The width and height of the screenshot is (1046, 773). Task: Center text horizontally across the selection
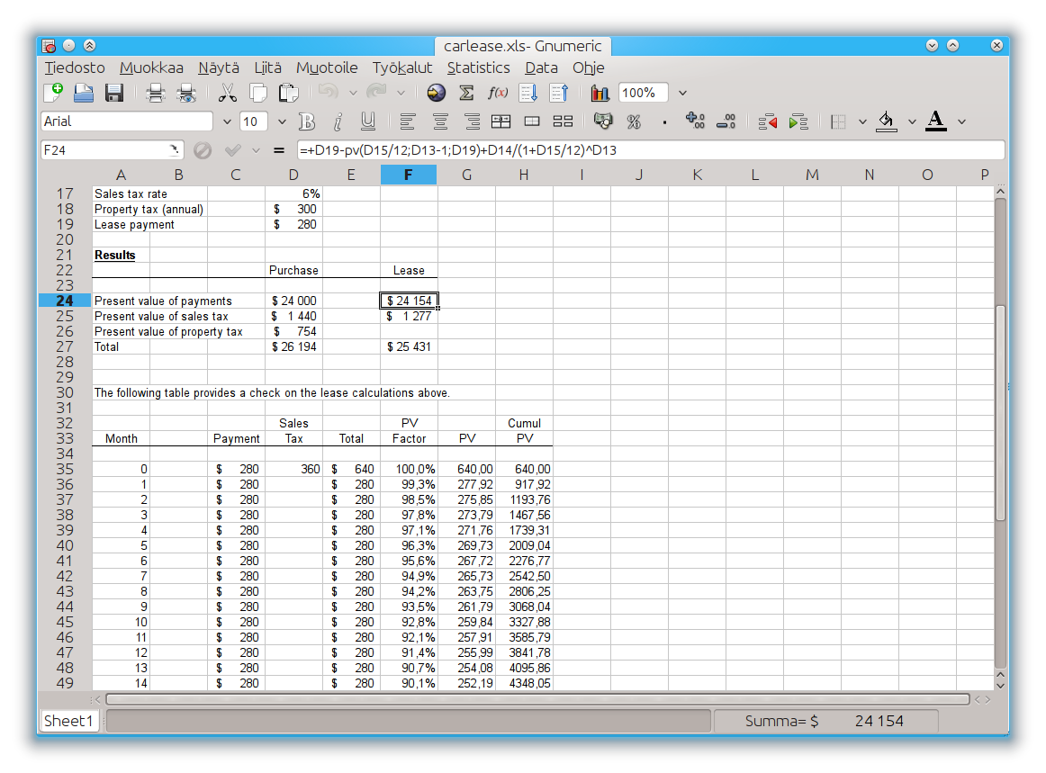click(x=500, y=121)
